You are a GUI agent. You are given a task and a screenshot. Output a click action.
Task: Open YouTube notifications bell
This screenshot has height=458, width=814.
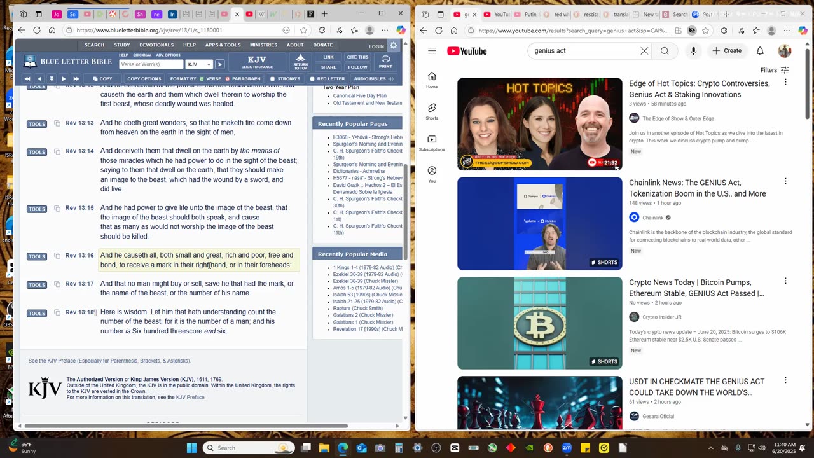(x=760, y=51)
